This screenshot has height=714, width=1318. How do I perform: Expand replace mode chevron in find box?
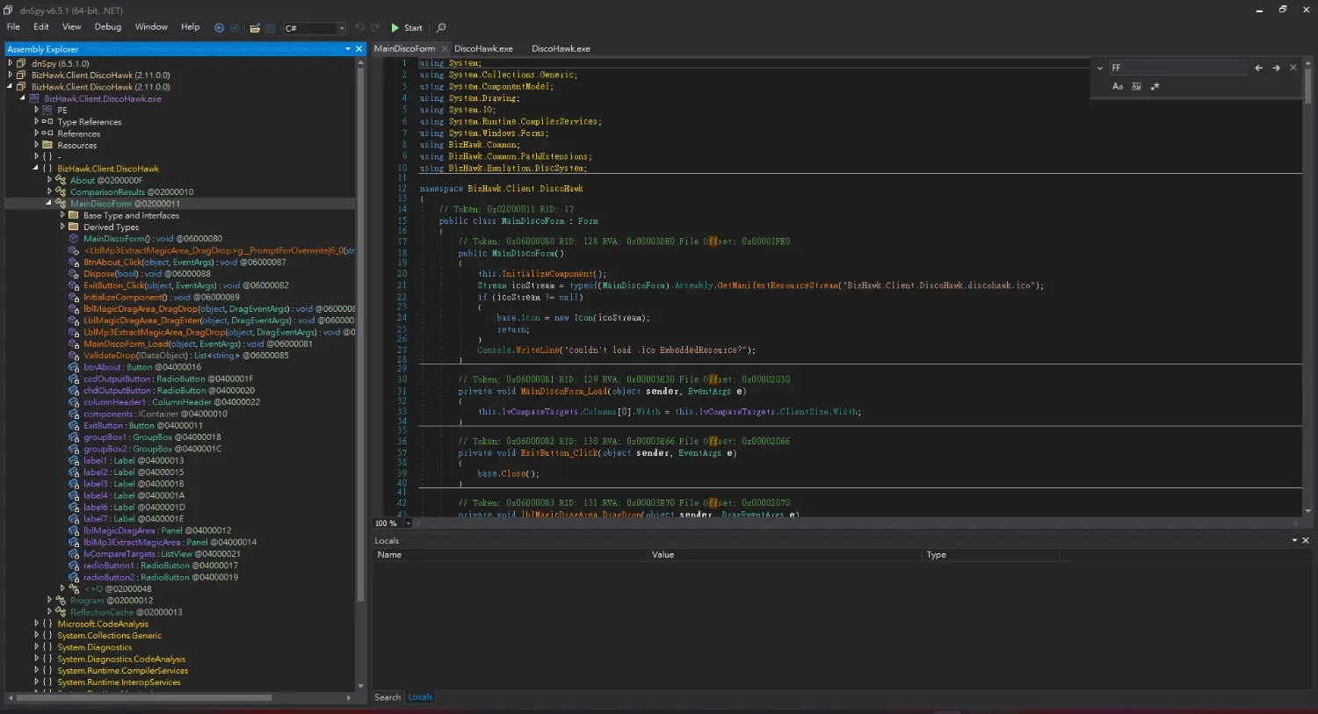click(1100, 68)
